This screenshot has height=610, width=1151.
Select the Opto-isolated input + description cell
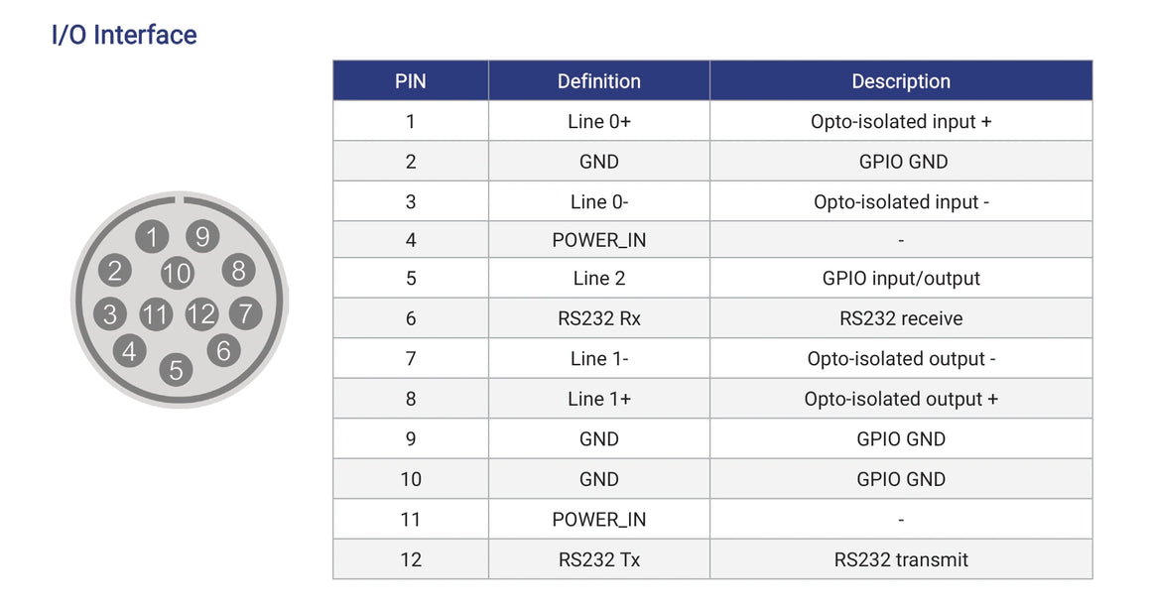click(x=901, y=121)
